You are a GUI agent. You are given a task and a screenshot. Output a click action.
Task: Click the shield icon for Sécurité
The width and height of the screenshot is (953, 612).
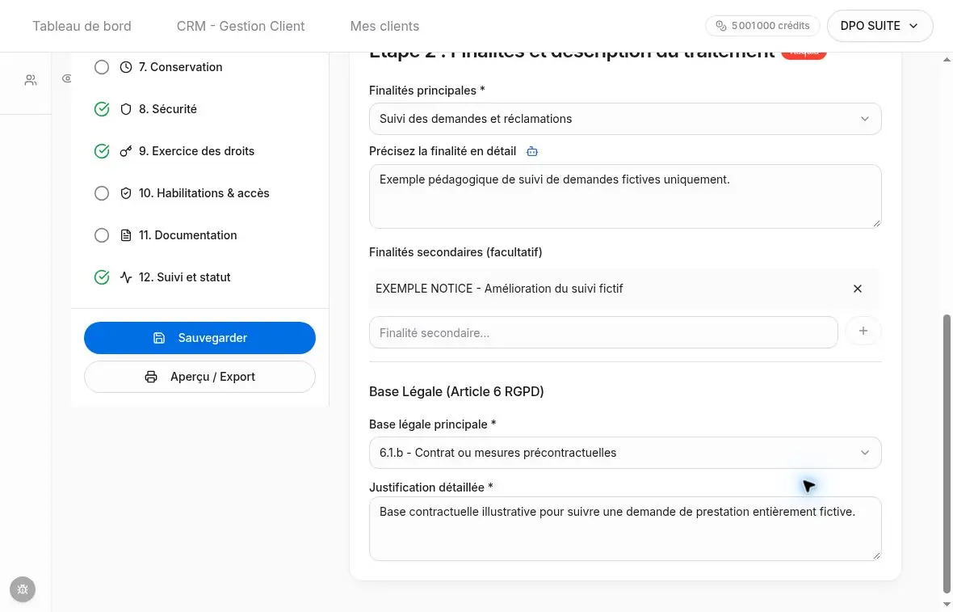126,109
